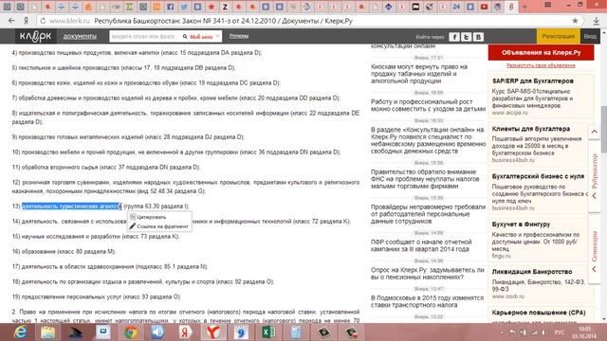Open 'Ликвидация Банкротство' ad
607x341 pixels.
[x=532, y=272]
